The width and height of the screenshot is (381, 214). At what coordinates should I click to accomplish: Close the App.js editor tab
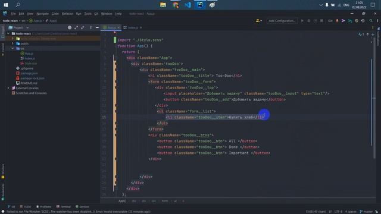click(x=118, y=28)
